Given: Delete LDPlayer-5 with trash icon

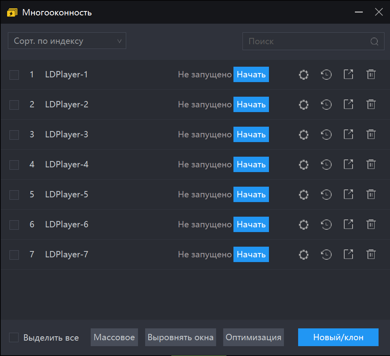Looking at the screenshot, I should [x=371, y=195].
